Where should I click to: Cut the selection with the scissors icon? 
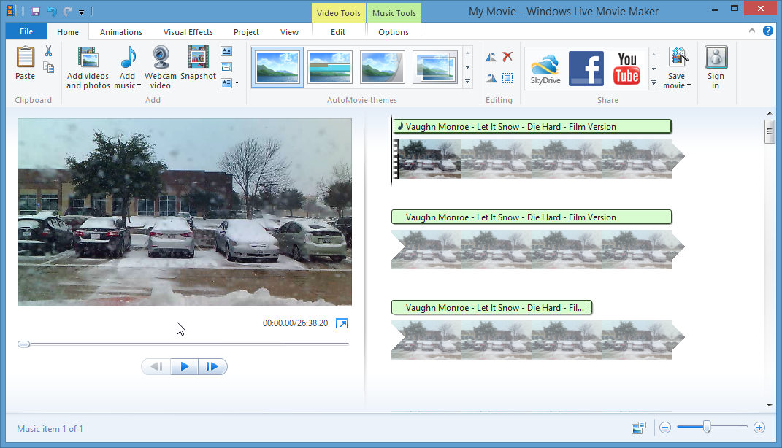pos(48,51)
